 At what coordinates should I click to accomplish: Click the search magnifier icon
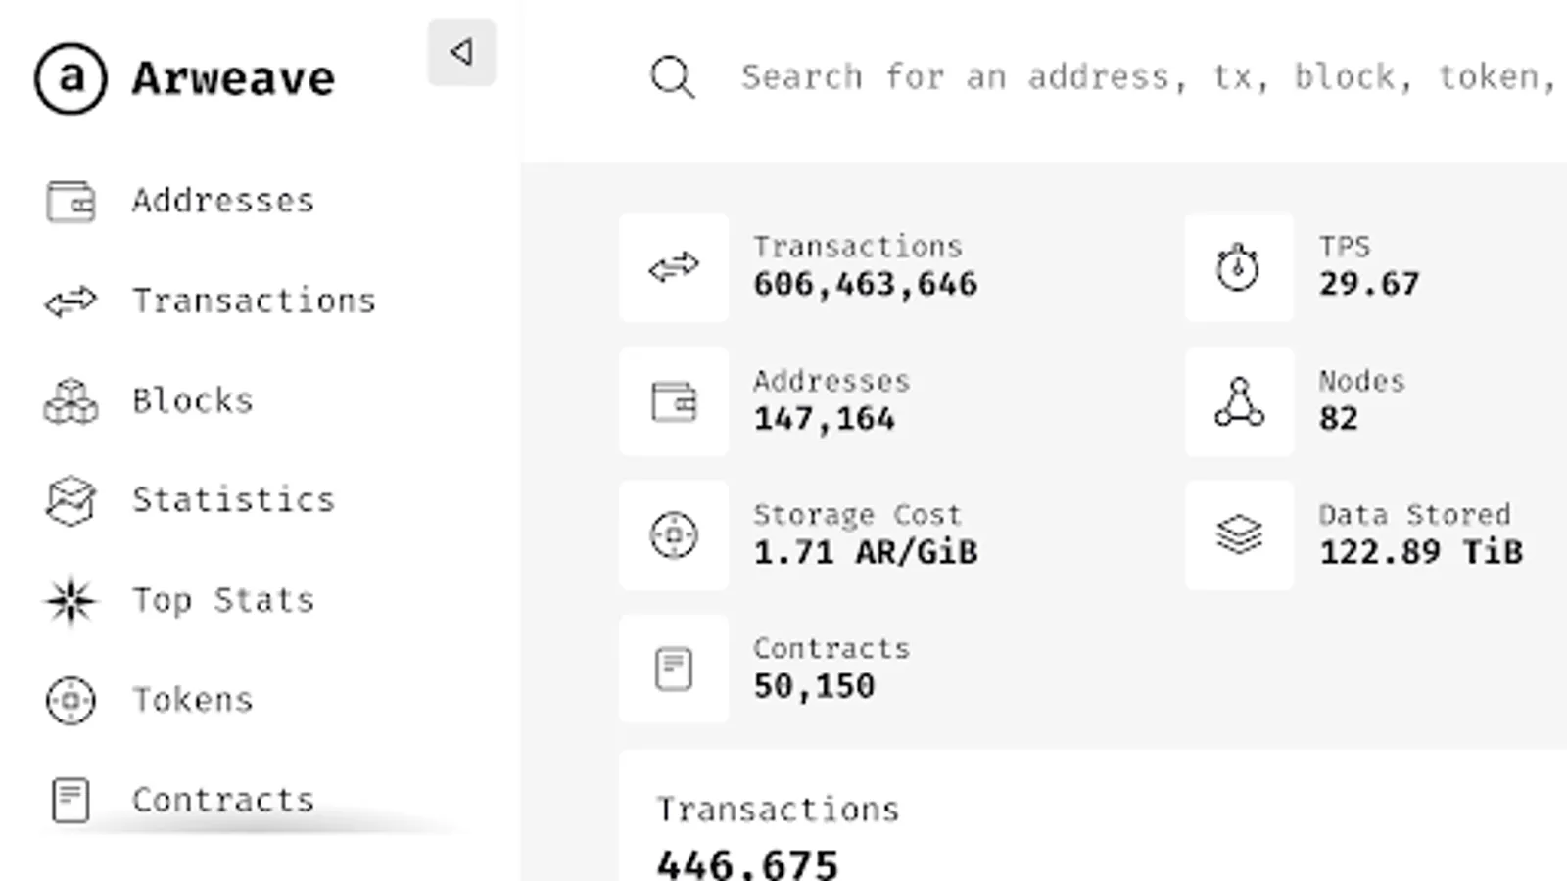(x=673, y=77)
